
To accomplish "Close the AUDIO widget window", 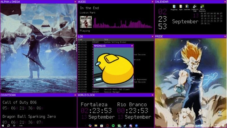I will [x=152, y=2].
